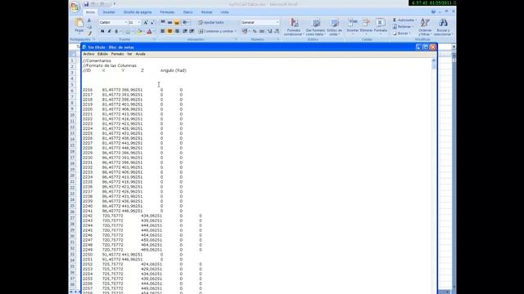
Task: Toggle Negrita bold formatting
Action: pos(102,31)
